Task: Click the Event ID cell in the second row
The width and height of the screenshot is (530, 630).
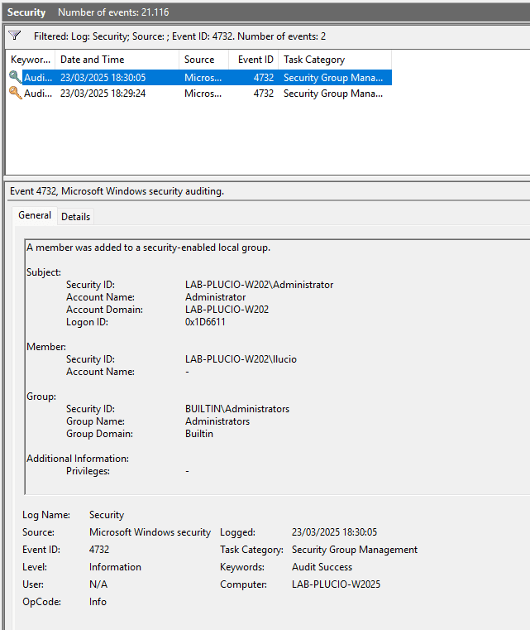Action: pyautogui.click(x=263, y=94)
